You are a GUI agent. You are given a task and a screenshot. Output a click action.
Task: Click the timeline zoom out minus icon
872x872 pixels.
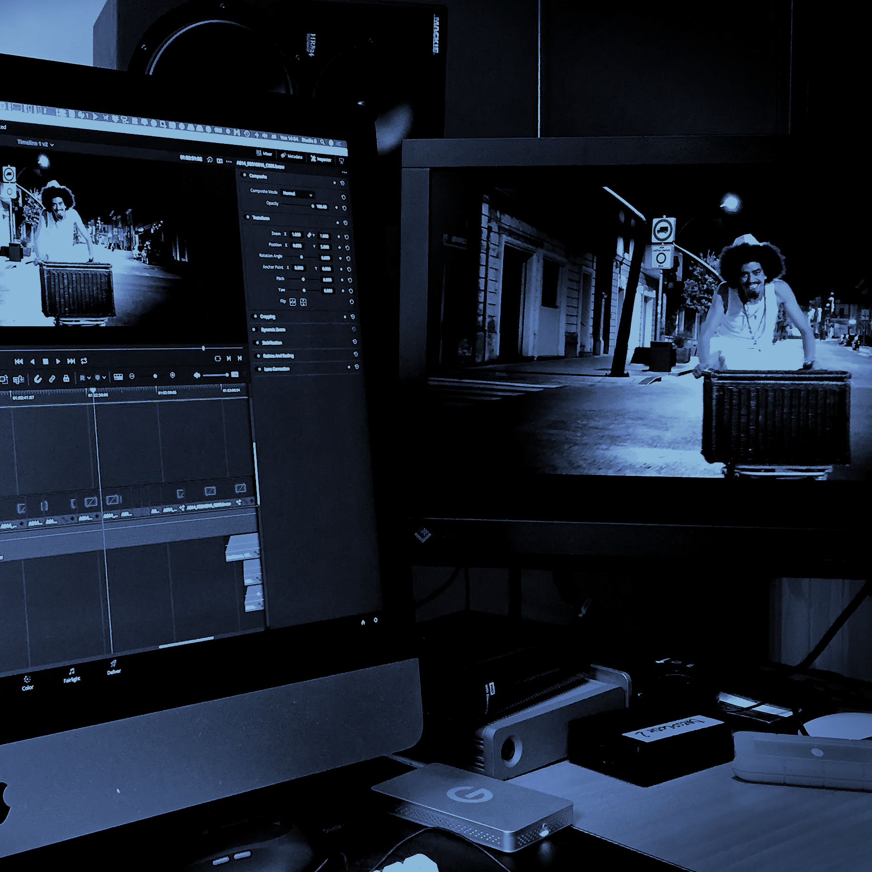[132, 376]
